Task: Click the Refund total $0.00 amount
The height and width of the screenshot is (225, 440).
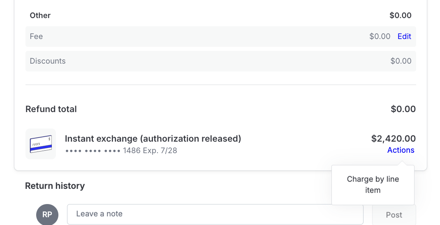Action: [403, 109]
